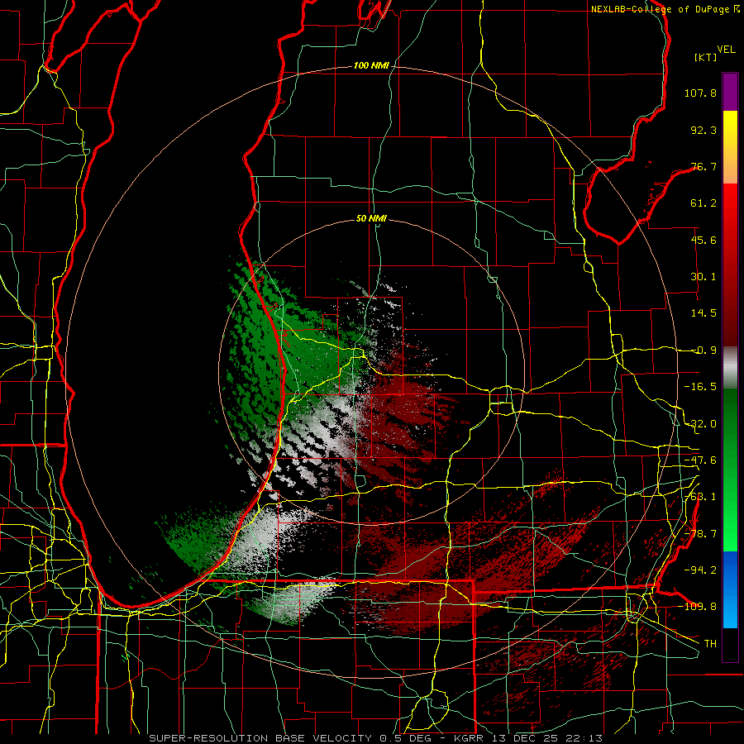Click the VEL legend title
This screenshot has width=744, height=744.
point(727,50)
